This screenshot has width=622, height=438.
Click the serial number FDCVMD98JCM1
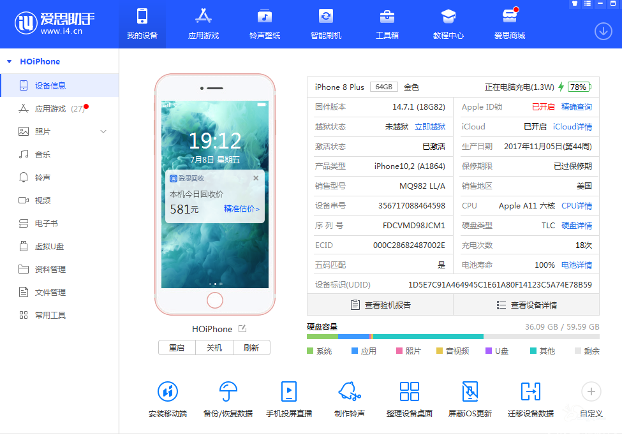click(x=414, y=226)
